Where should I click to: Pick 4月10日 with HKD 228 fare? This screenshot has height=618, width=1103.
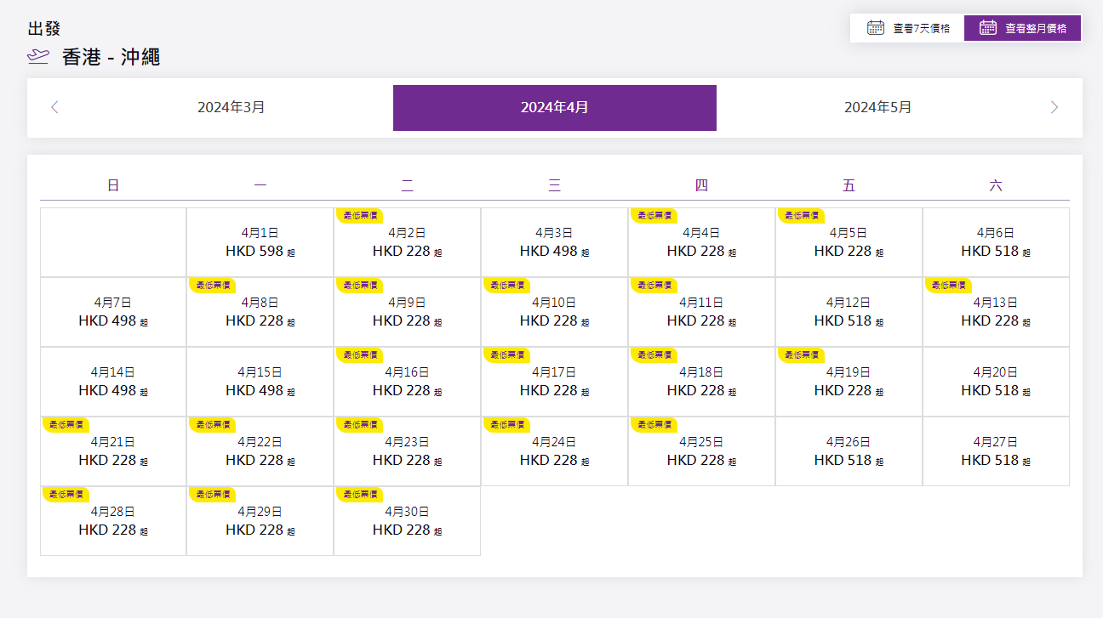(554, 313)
